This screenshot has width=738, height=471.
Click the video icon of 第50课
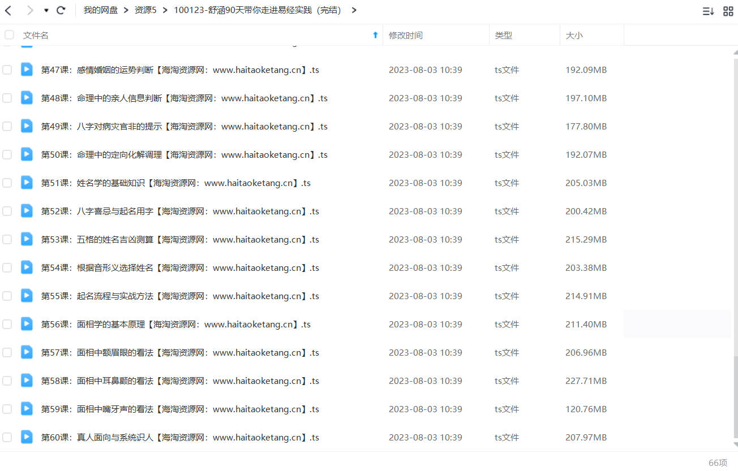27,154
